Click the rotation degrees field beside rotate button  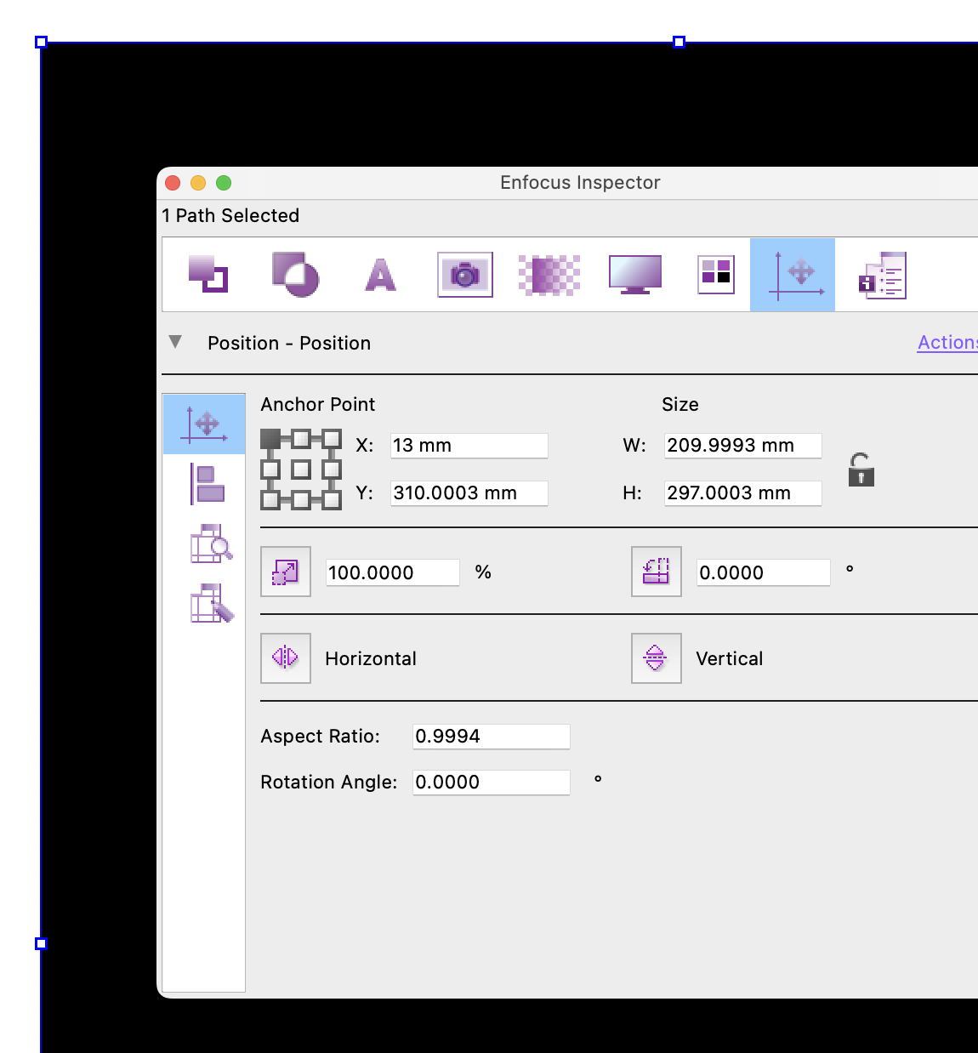click(764, 572)
